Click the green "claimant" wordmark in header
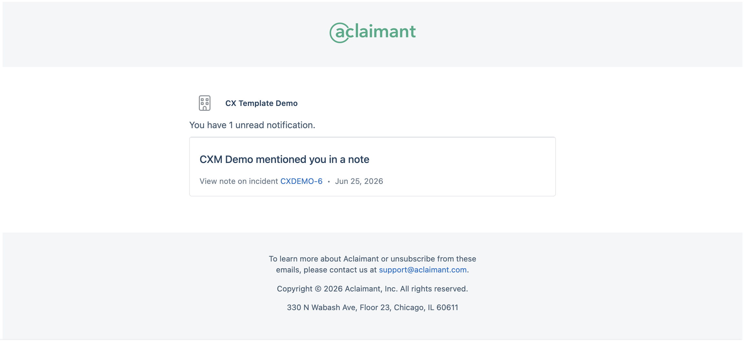Screen dimensions: 747x342 pos(381,31)
